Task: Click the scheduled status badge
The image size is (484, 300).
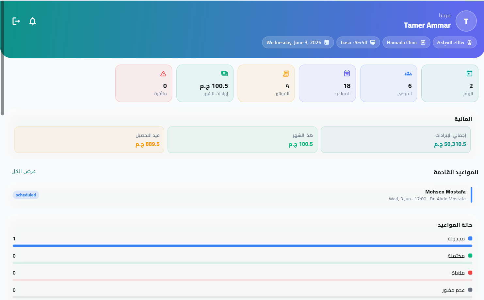Action: [26, 195]
